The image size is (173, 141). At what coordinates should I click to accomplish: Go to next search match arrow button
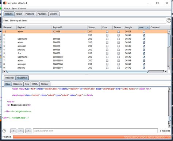[28, 131]
